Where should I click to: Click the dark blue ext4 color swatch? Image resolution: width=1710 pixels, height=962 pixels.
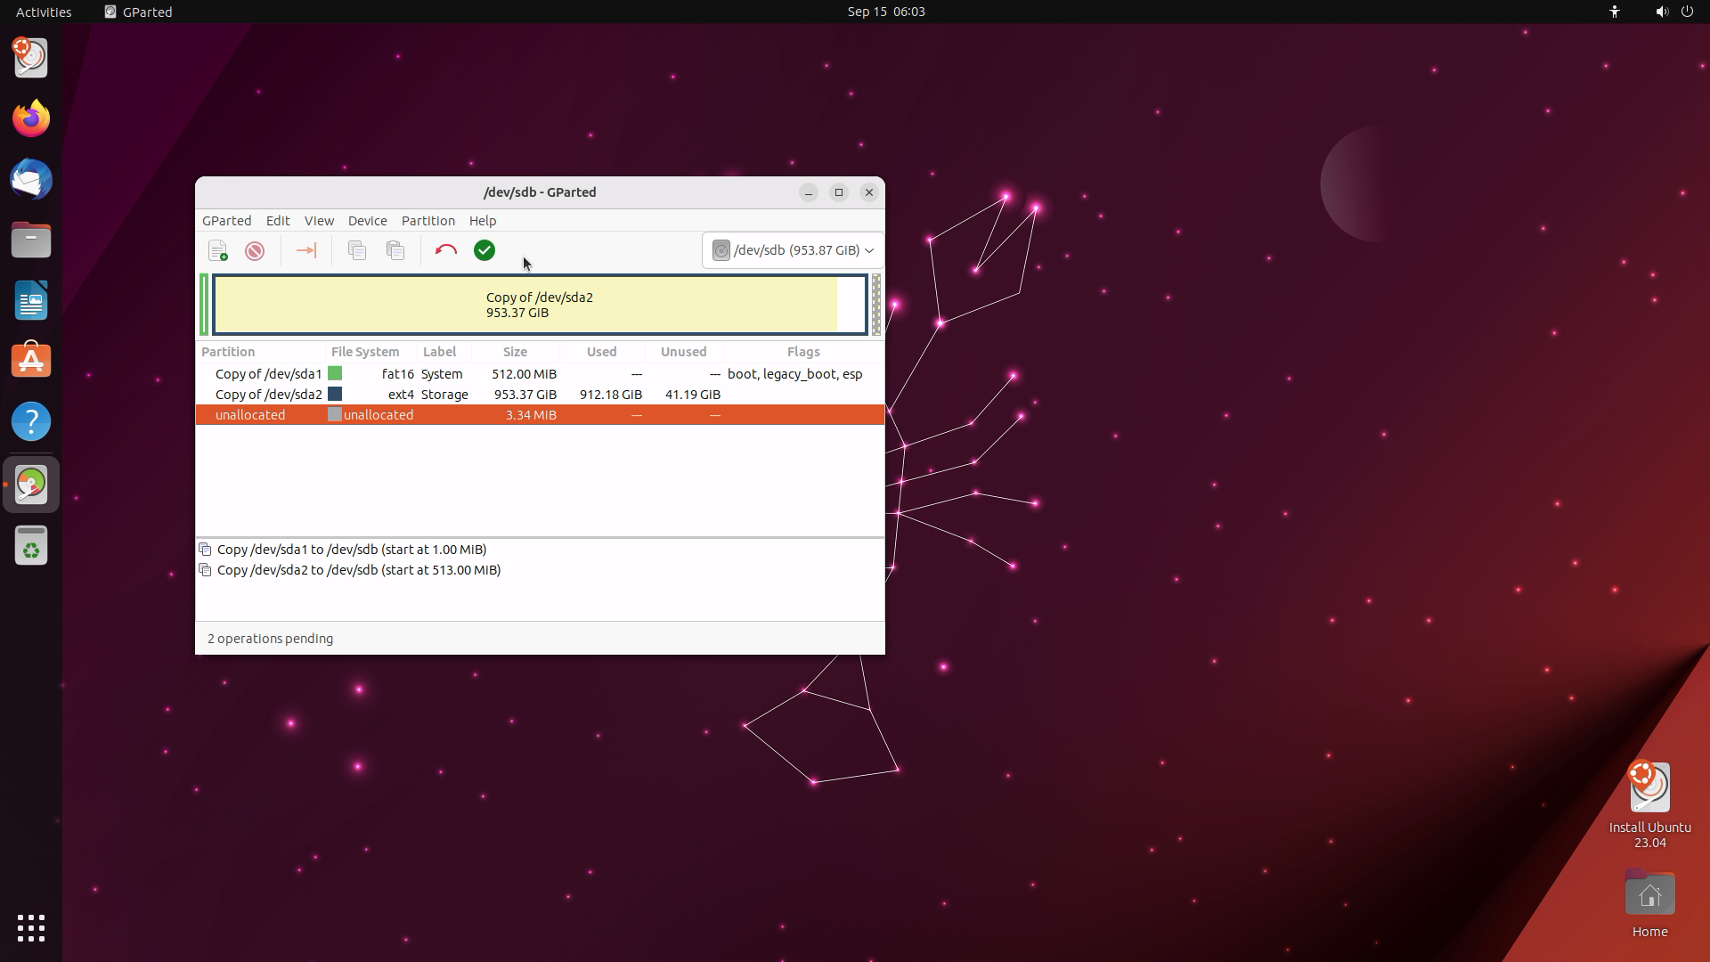pos(335,395)
